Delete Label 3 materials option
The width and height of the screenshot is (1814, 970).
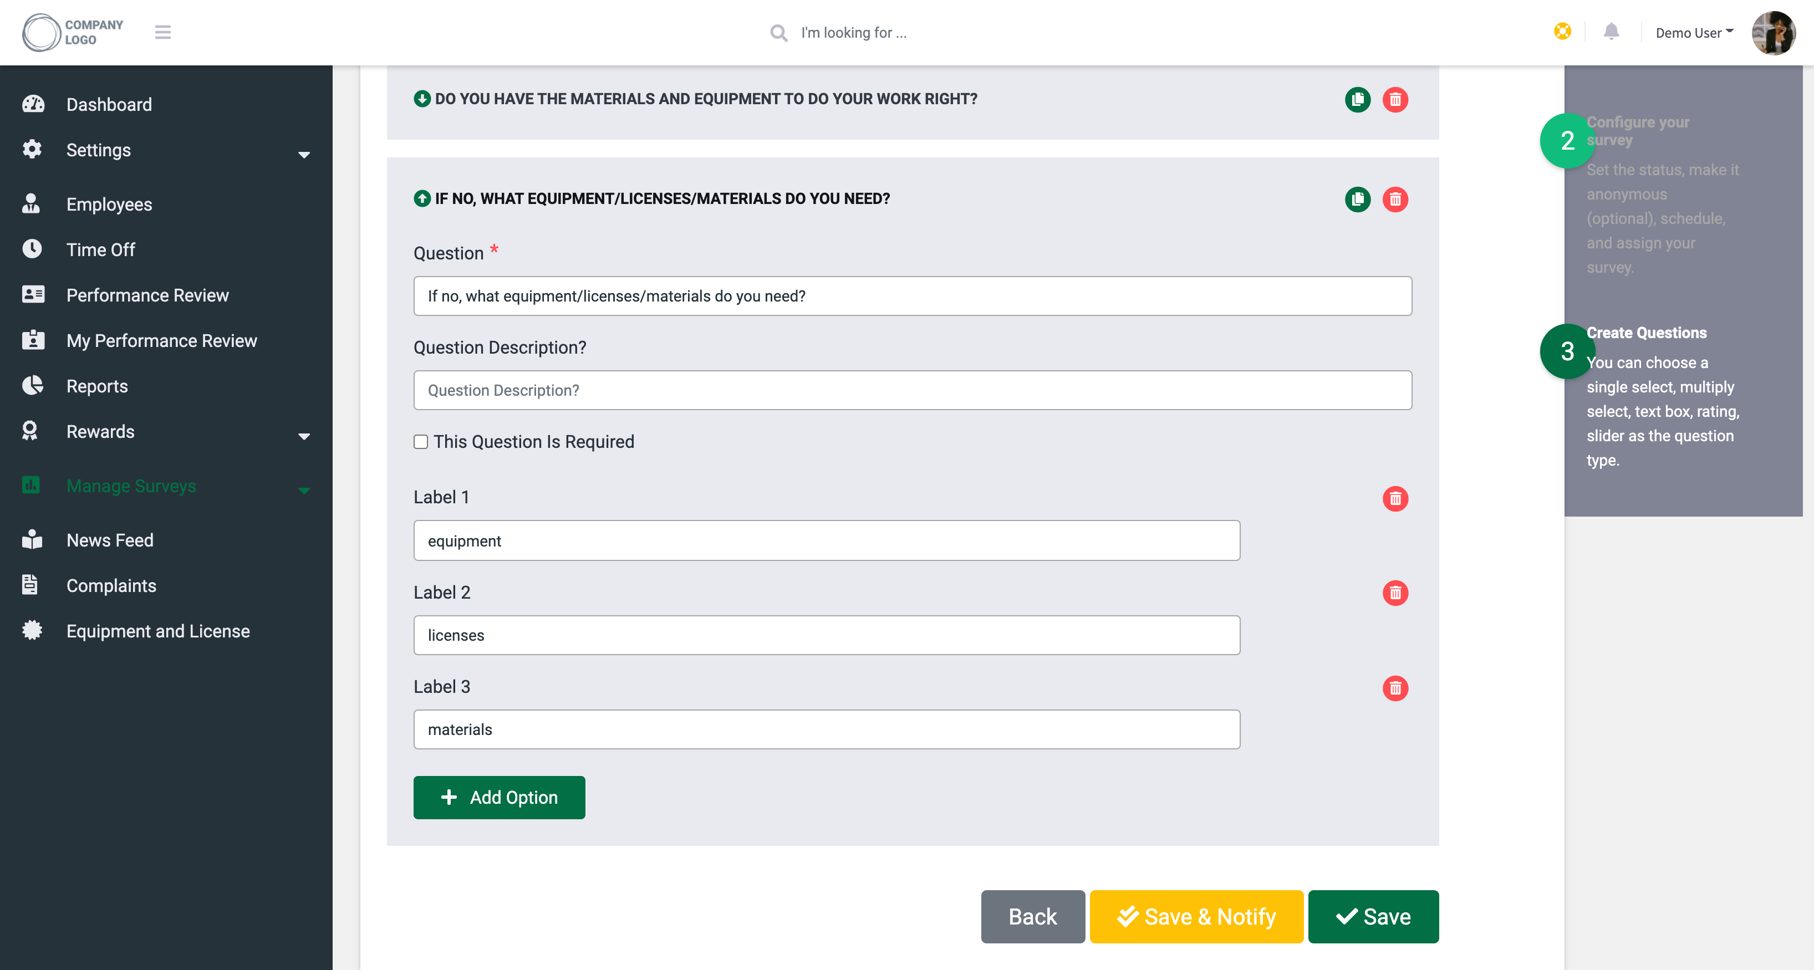1395,688
